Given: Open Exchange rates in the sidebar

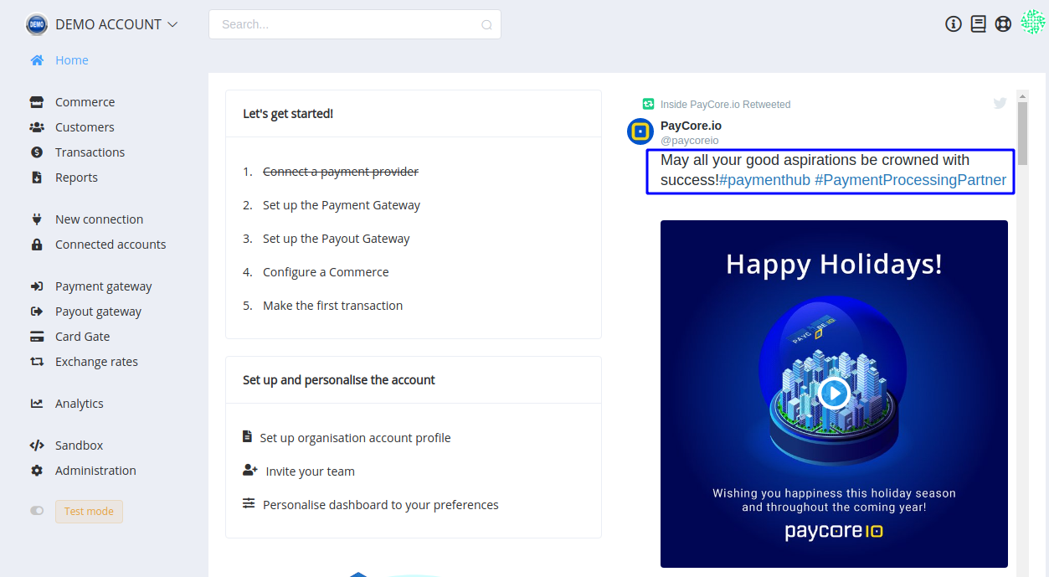Looking at the screenshot, I should coord(96,362).
